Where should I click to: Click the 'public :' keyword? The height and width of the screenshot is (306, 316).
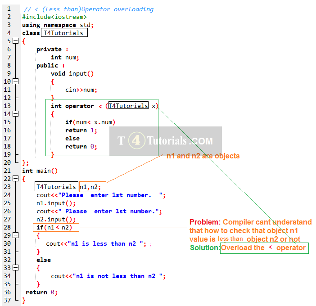click(50, 66)
